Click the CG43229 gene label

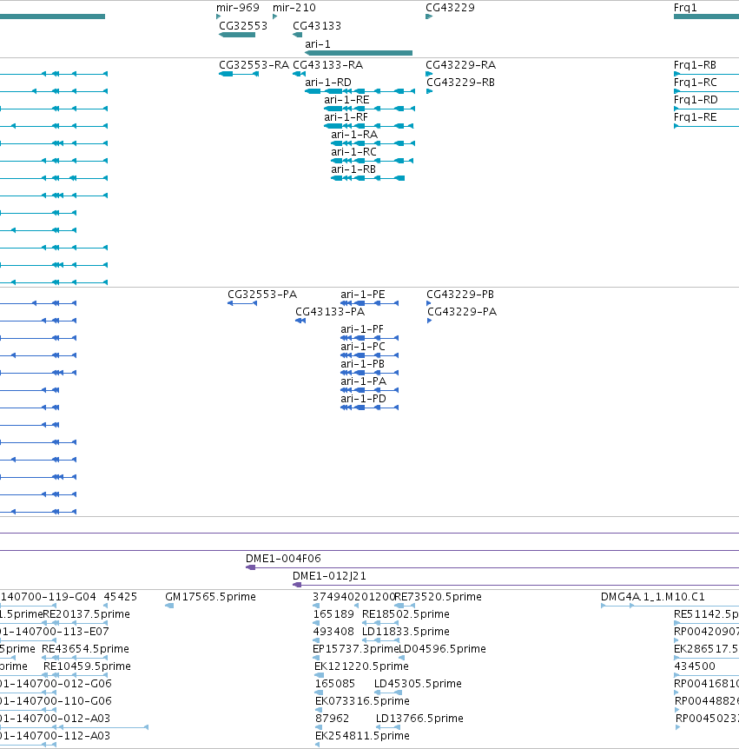[x=450, y=8]
